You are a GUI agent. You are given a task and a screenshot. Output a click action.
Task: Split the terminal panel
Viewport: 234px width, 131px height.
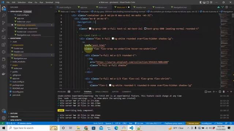pos(220,92)
